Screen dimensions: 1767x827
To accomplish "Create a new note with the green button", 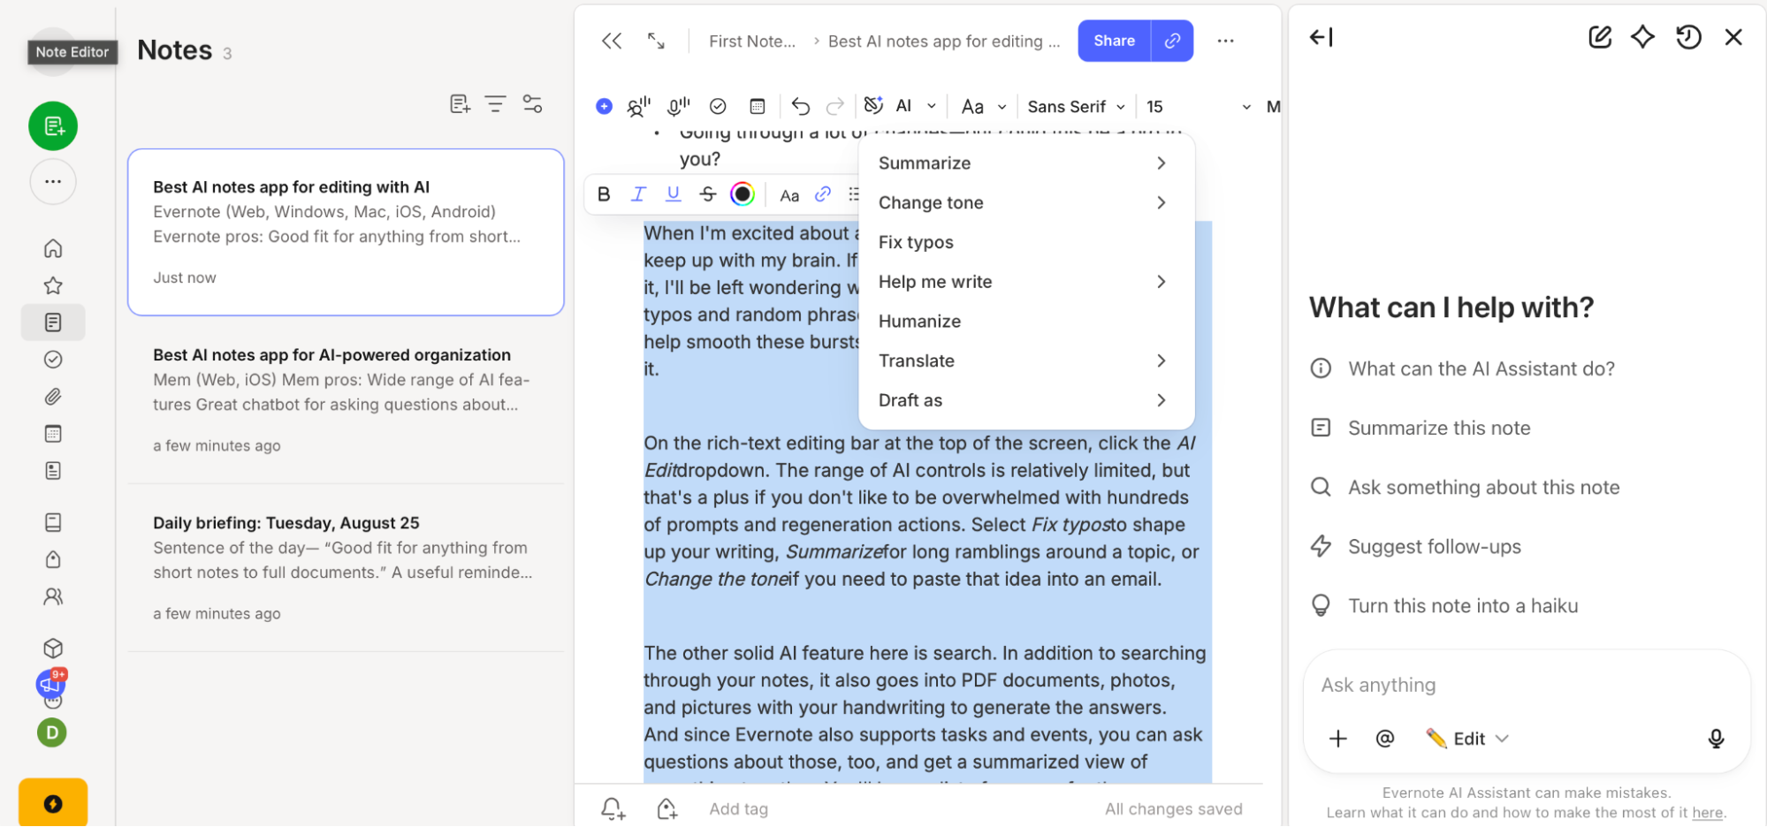I will pyautogui.click(x=53, y=126).
